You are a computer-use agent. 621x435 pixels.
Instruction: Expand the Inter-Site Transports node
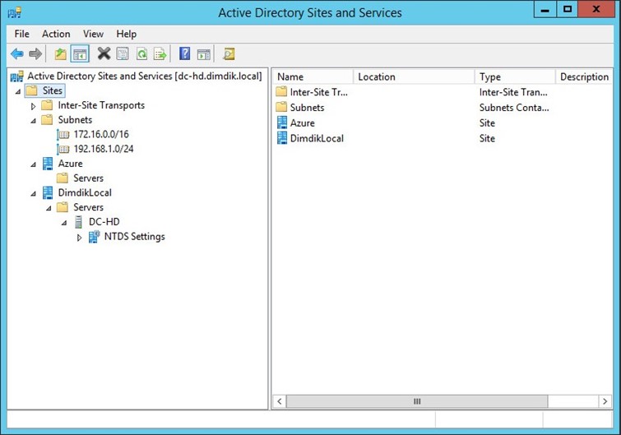pos(33,106)
